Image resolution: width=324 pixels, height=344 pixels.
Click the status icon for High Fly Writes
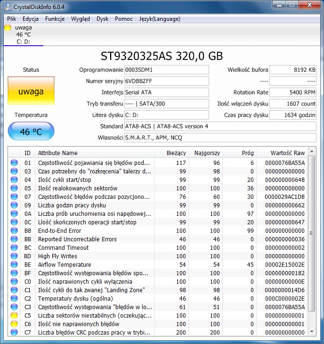14,256
